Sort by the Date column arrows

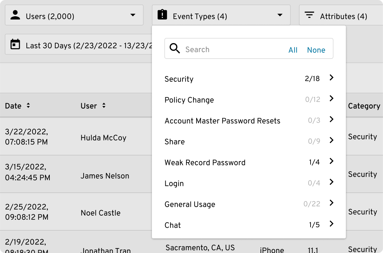pos(28,105)
